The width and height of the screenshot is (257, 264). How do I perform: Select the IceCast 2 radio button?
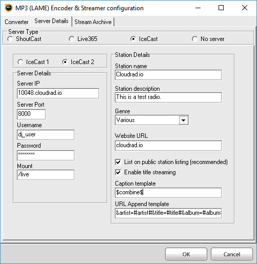tap(65, 62)
